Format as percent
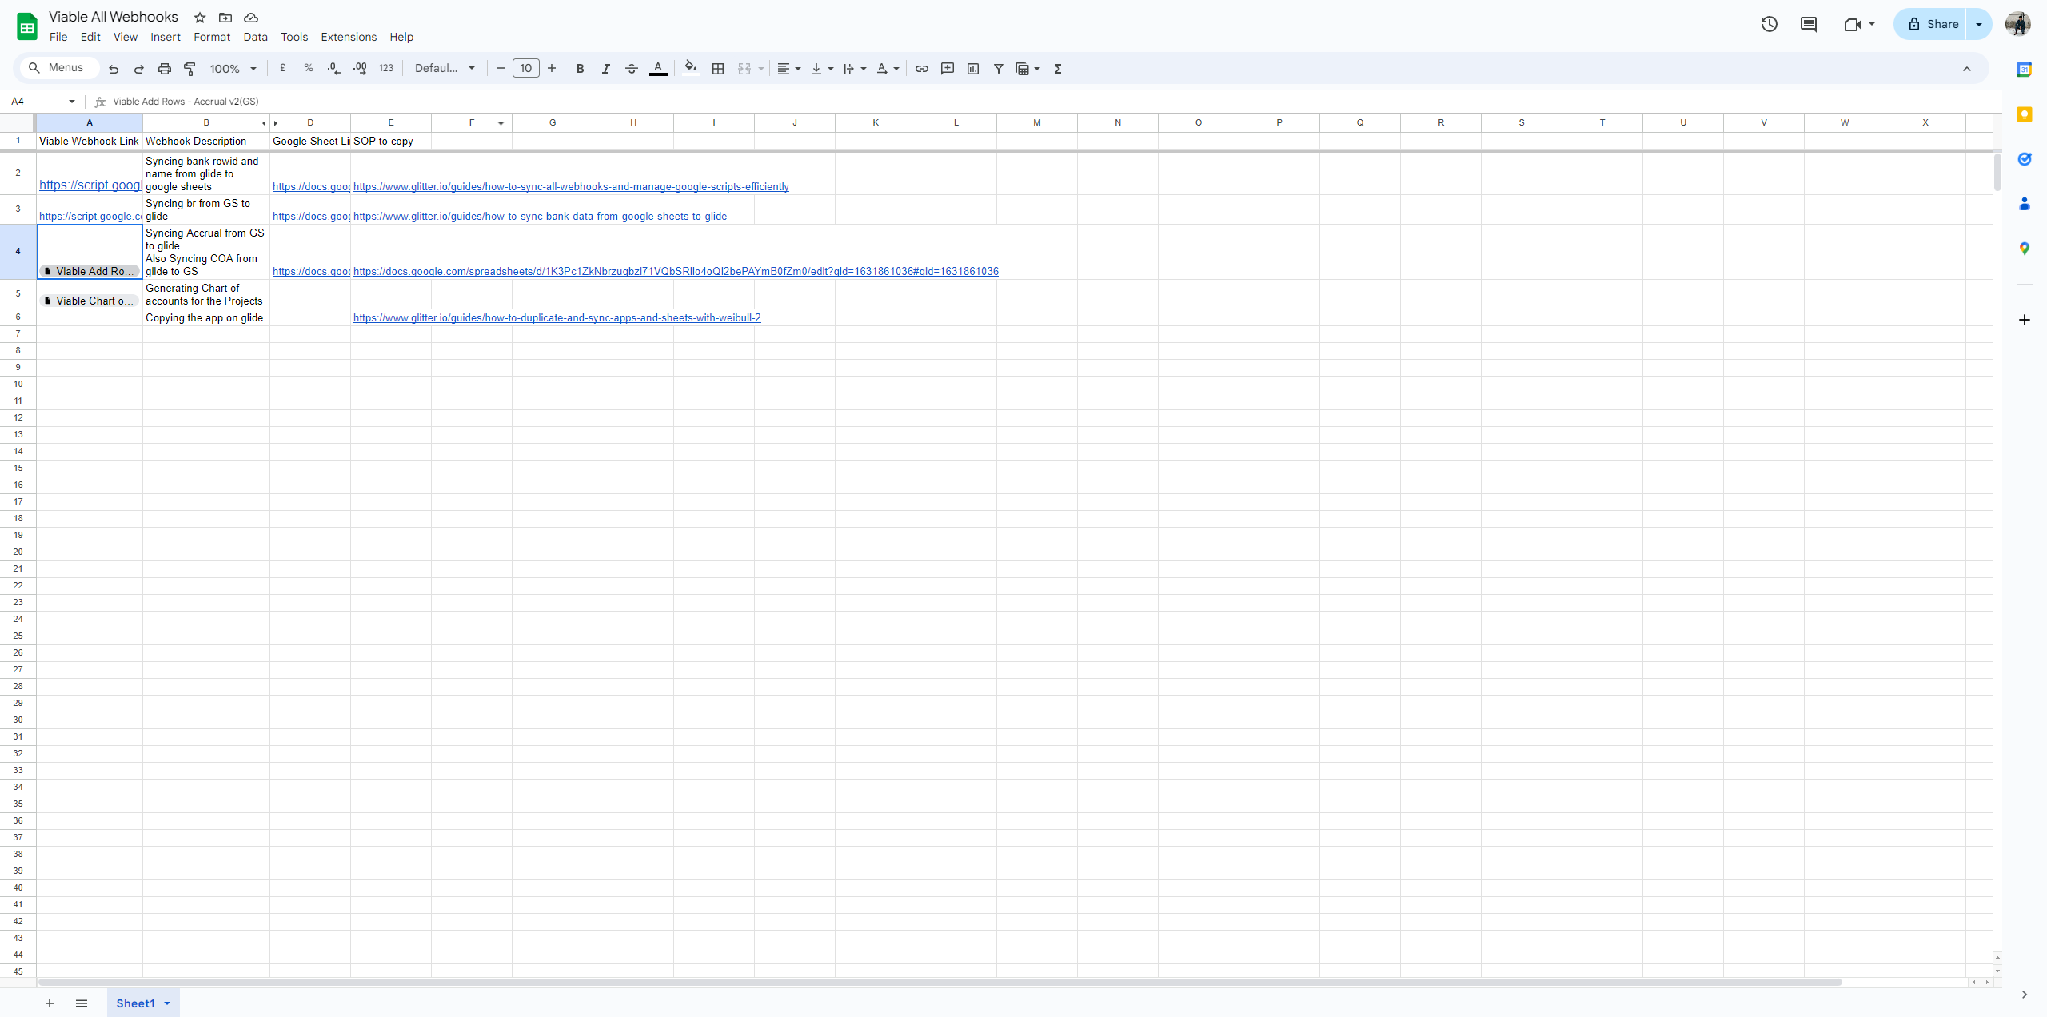The width and height of the screenshot is (2047, 1017). 309,69
